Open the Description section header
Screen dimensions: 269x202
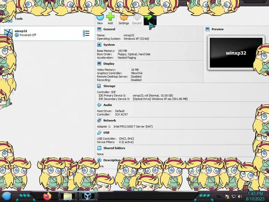pyautogui.click(x=112, y=160)
